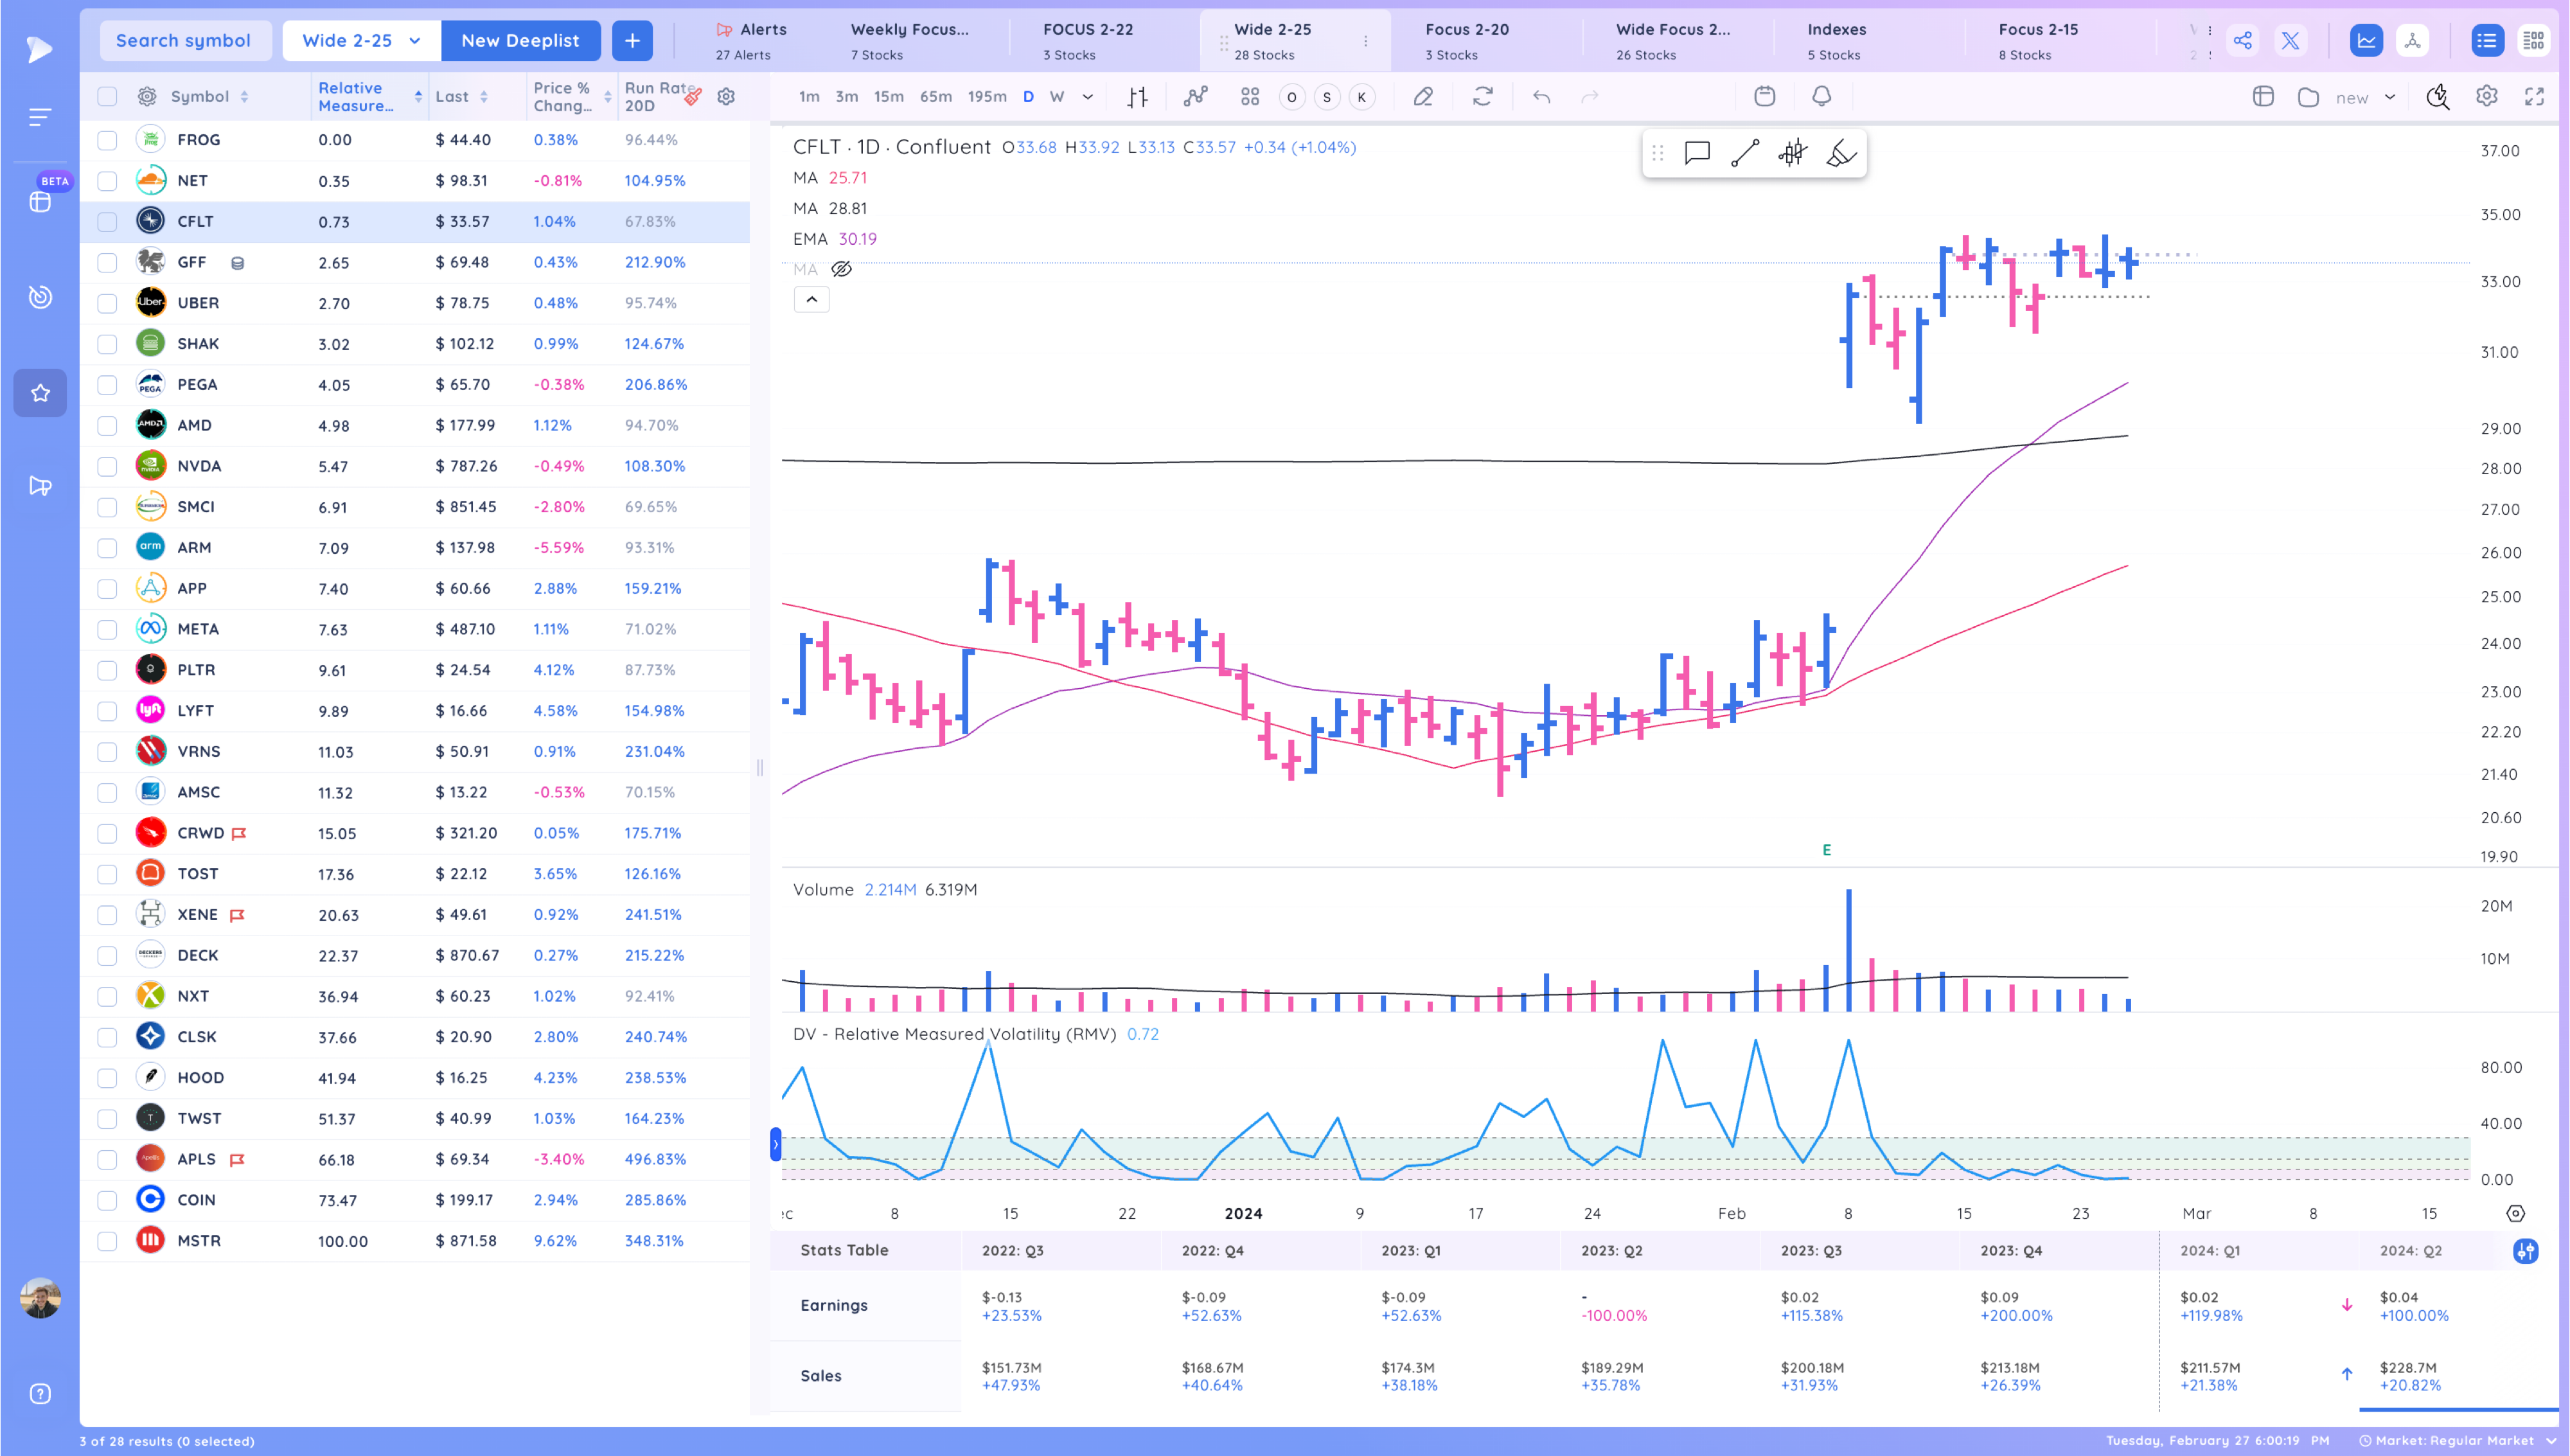
Task: Select the comment annotation tool
Action: (x=1697, y=153)
